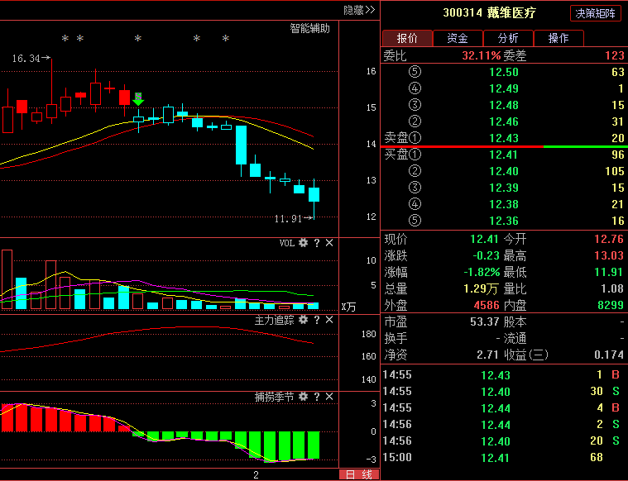The width and height of the screenshot is (628, 481).
Task: Toggle 智能辅助 smart assist overlay
Action: [309, 28]
